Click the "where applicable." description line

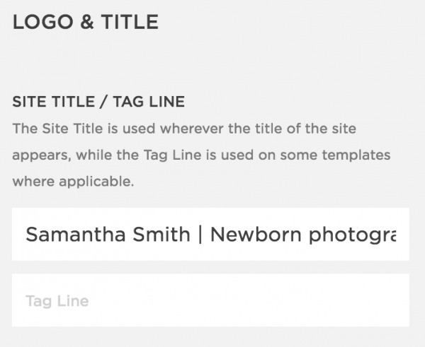point(72,181)
